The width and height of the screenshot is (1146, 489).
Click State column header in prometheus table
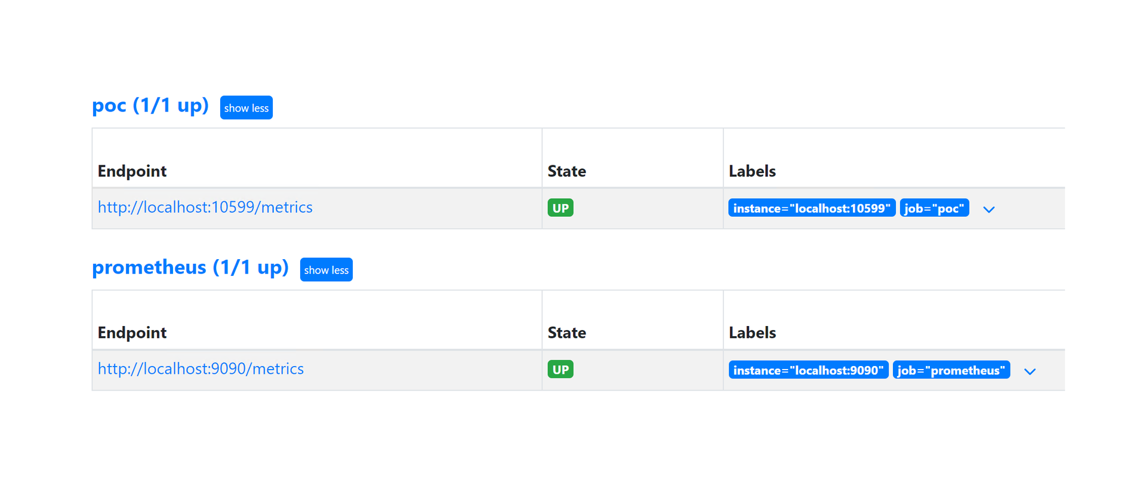(566, 333)
